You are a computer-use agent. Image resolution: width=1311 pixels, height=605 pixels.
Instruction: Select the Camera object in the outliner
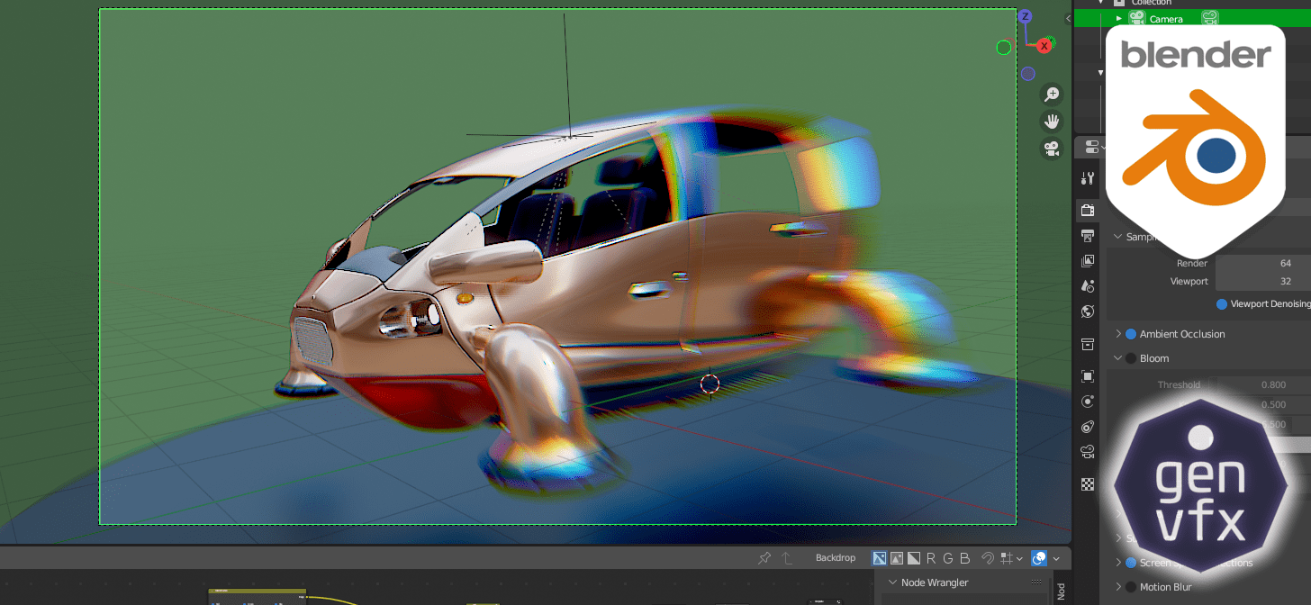click(1166, 19)
